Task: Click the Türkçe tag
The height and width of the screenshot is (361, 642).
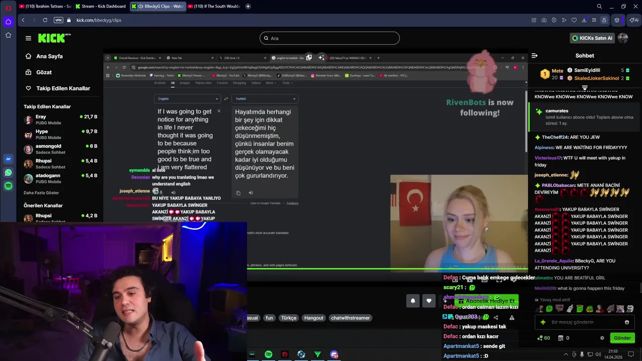Action: (x=288, y=318)
